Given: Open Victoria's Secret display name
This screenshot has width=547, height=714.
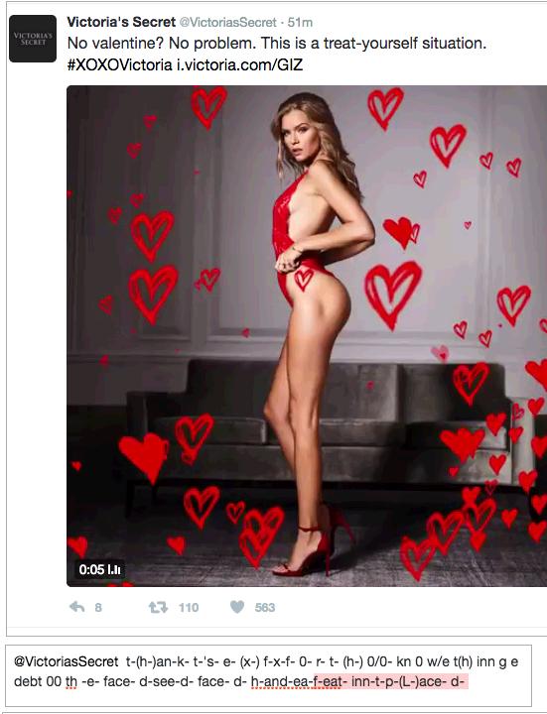Looking at the screenshot, I should pyautogui.click(x=121, y=22).
